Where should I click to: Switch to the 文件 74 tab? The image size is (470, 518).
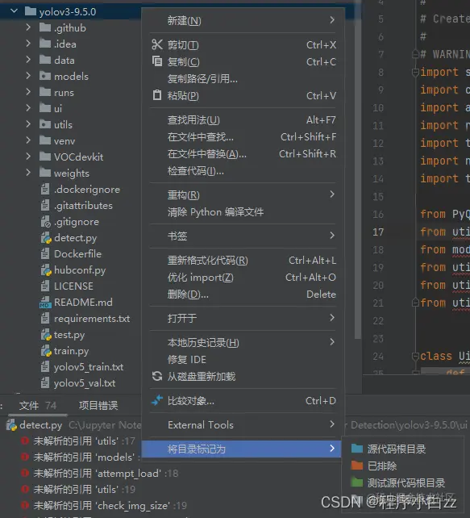(x=38, y=405)
